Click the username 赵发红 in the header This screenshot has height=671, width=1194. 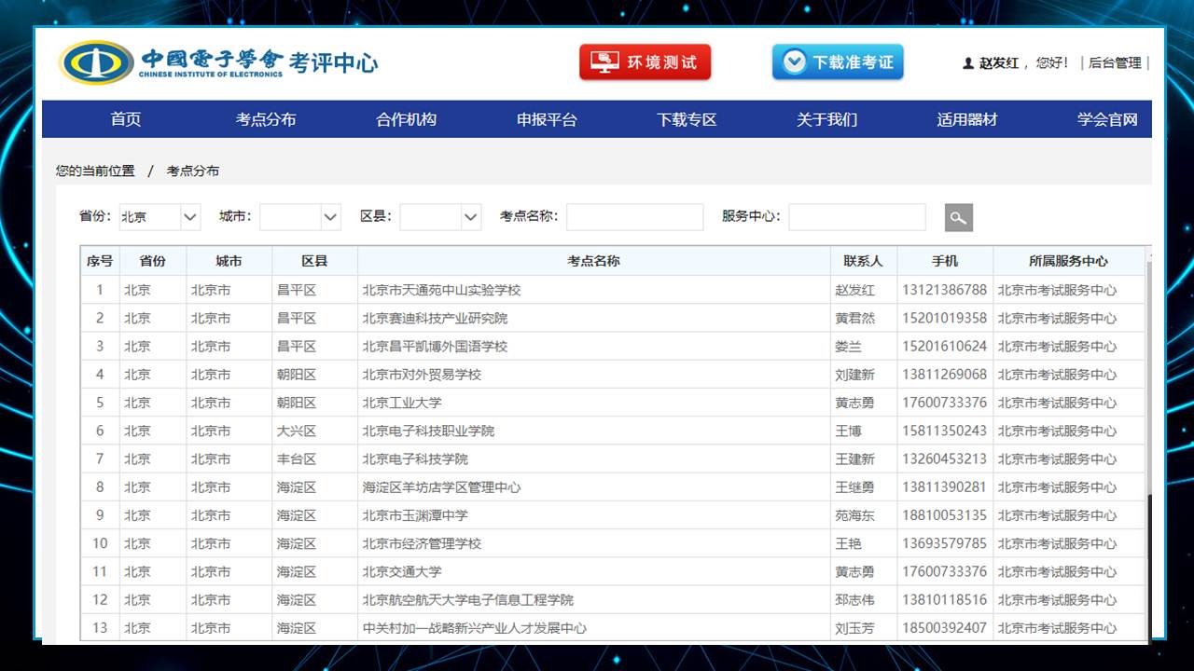click(x=999, y=63)
